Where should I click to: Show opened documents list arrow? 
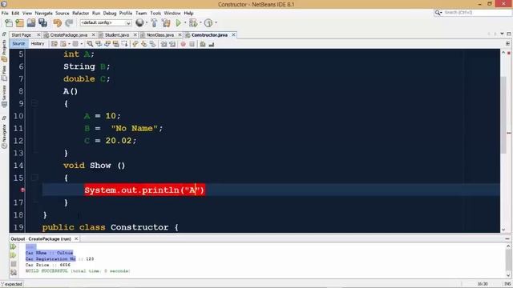(502, 34)
